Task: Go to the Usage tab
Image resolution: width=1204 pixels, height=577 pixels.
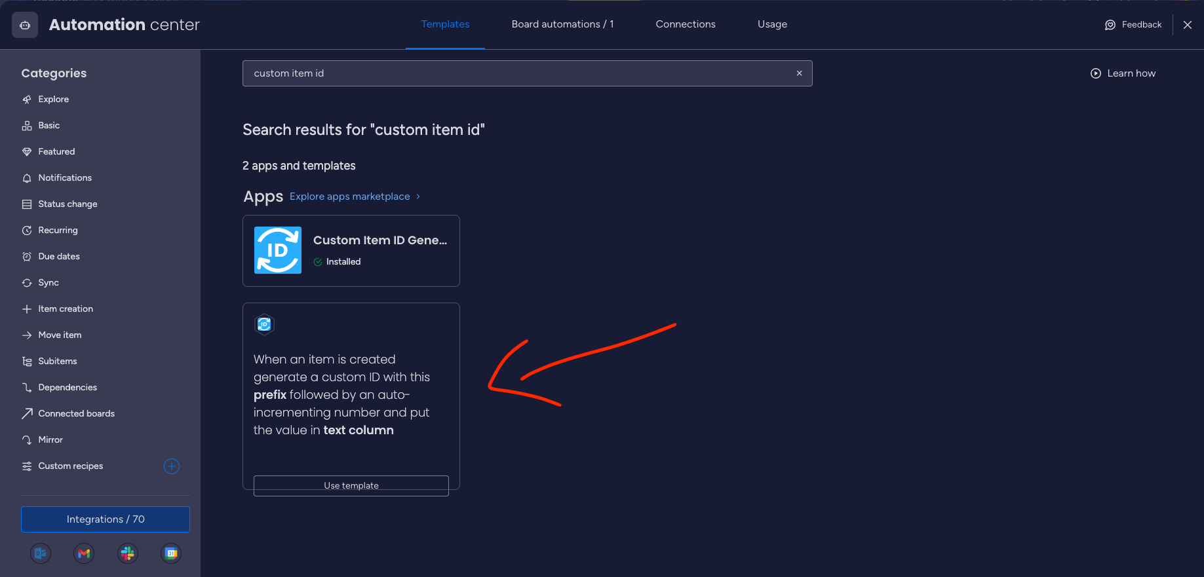Action: pos(772,24)
